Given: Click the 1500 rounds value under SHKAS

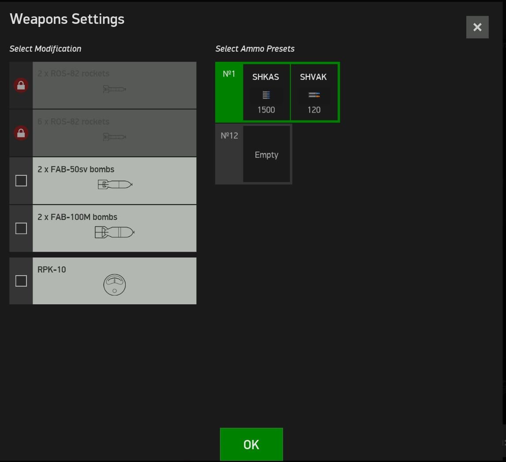Looking at the screenshot, I should pos(266,110).
